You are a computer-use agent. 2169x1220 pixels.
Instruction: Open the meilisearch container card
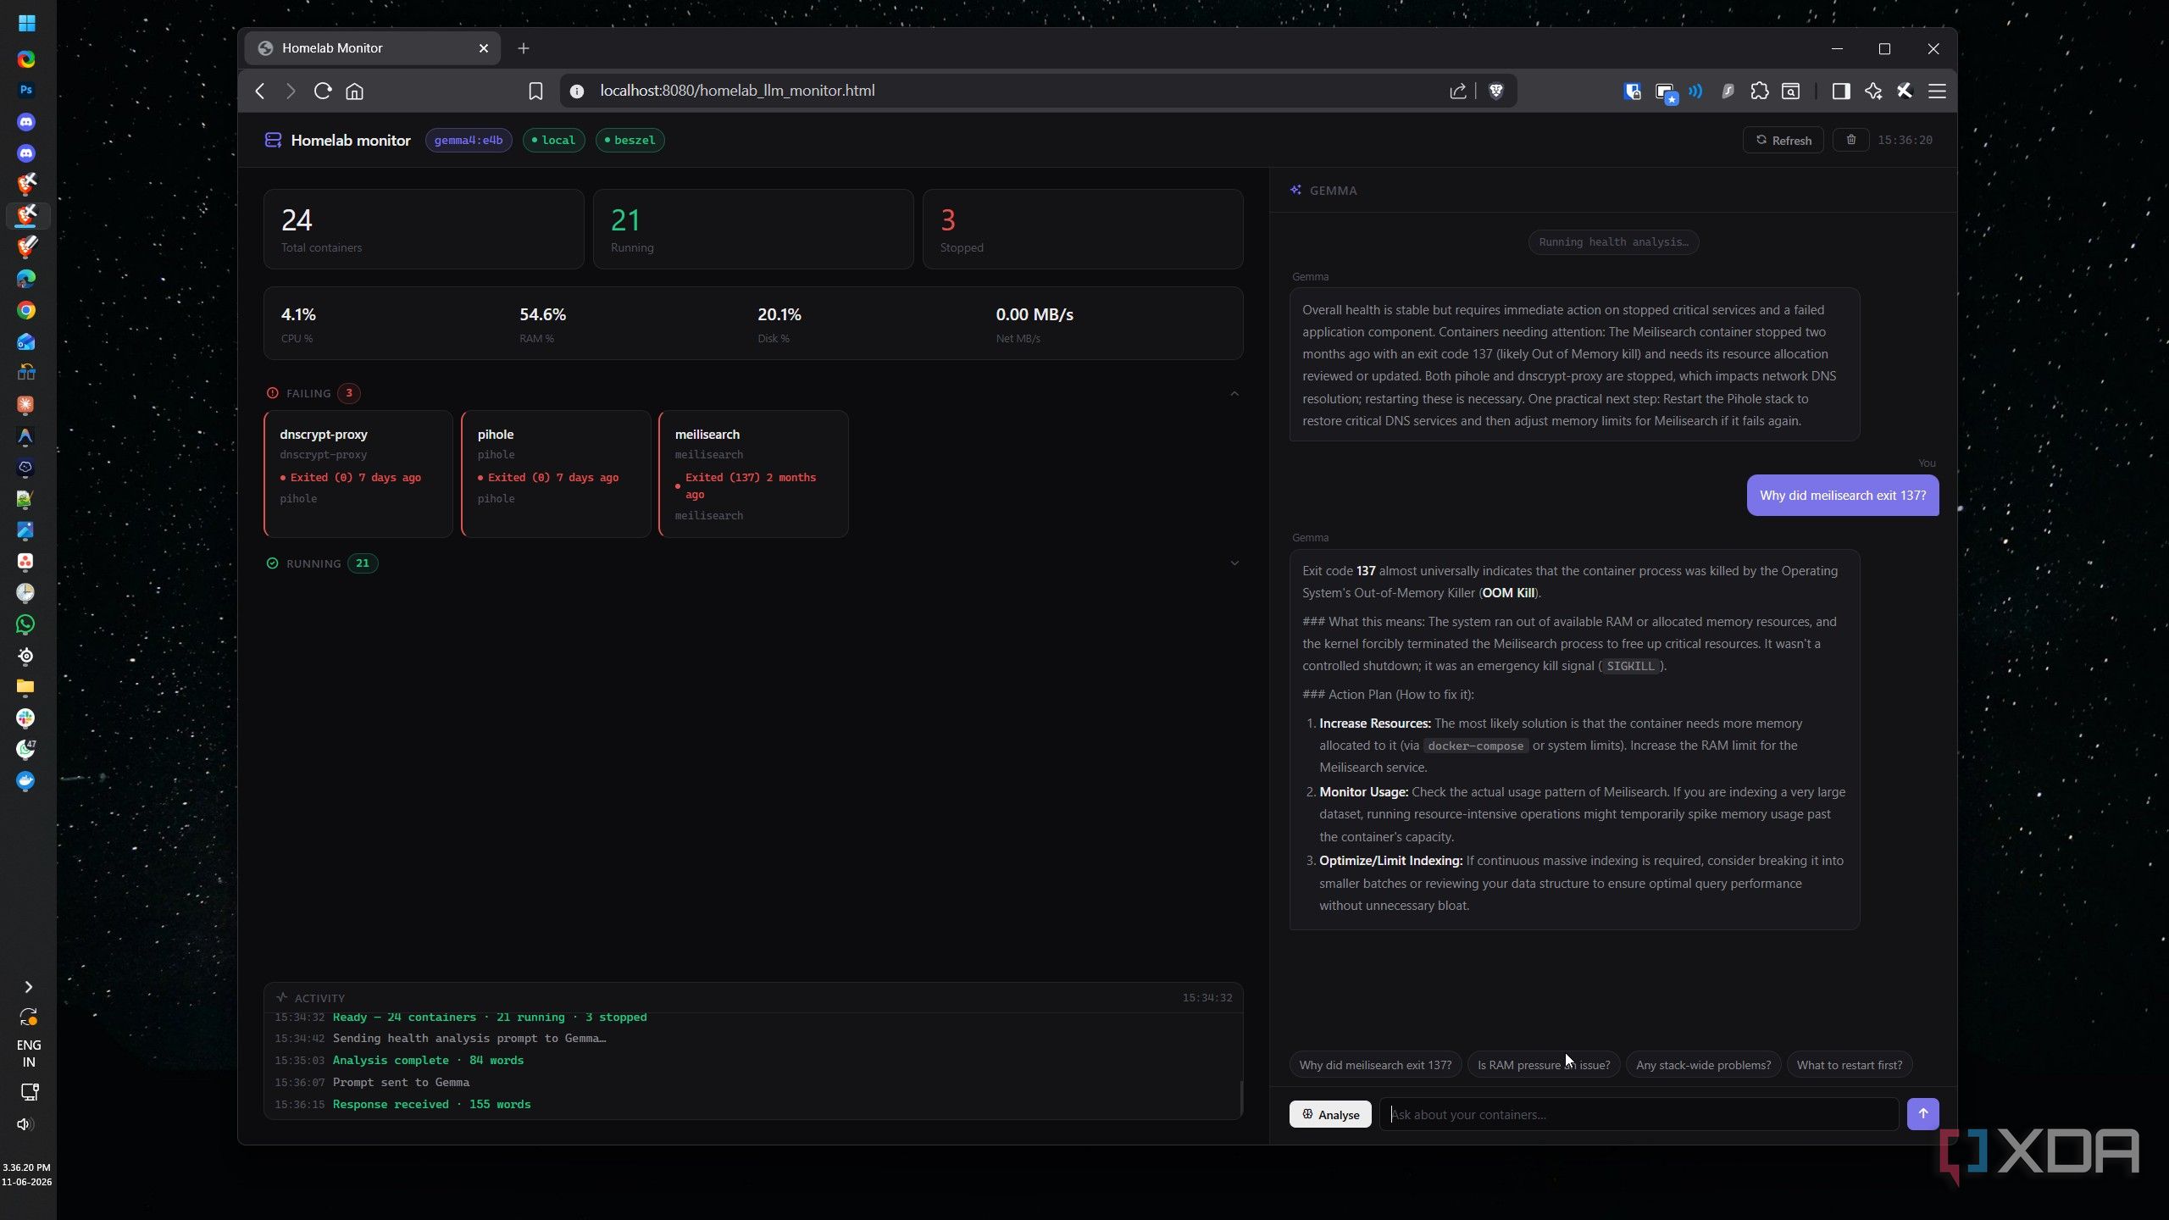point(753,474)
